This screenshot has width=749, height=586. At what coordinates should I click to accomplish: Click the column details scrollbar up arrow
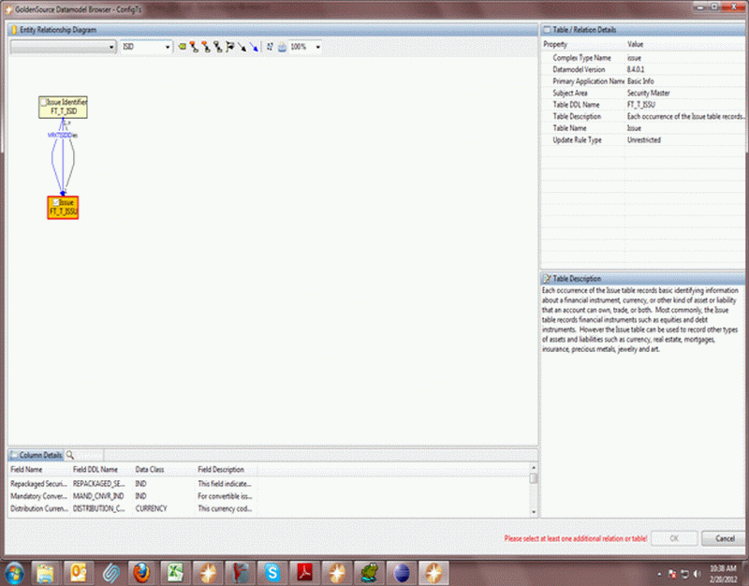tap(534, 467)
